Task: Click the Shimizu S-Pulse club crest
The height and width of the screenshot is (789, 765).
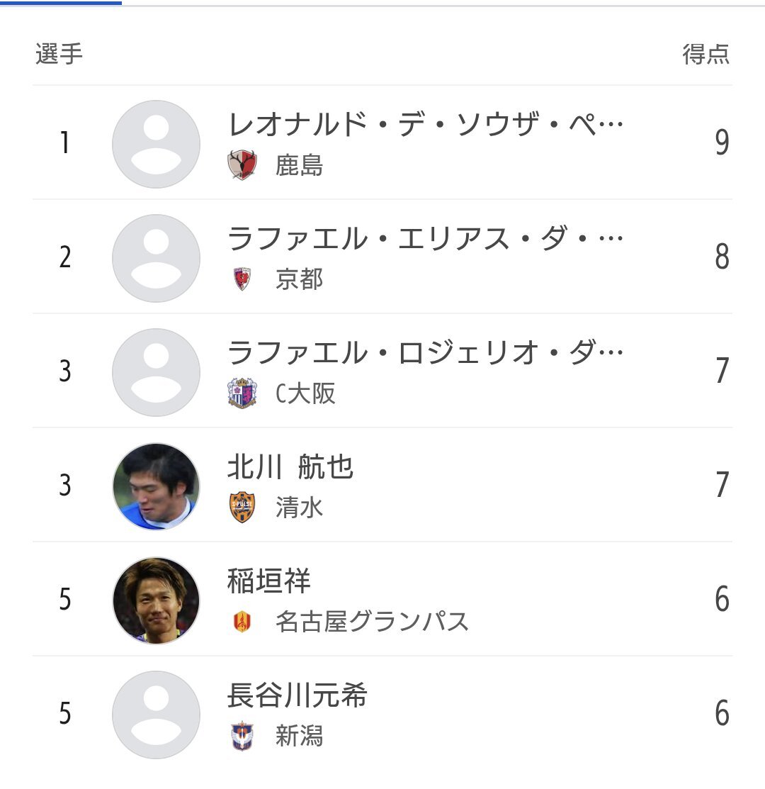Action: (x=242, y=508)
